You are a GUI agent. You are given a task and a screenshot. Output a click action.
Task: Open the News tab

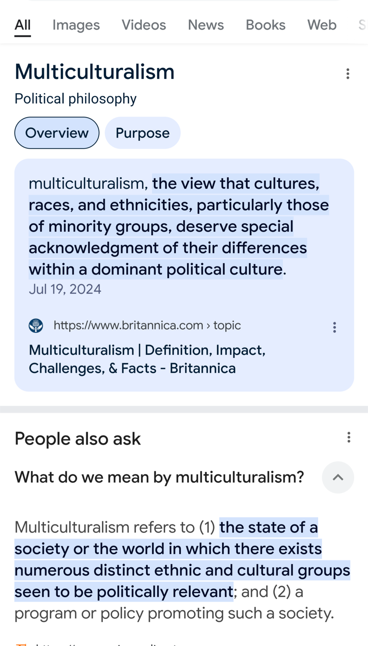tap(206, 25)
